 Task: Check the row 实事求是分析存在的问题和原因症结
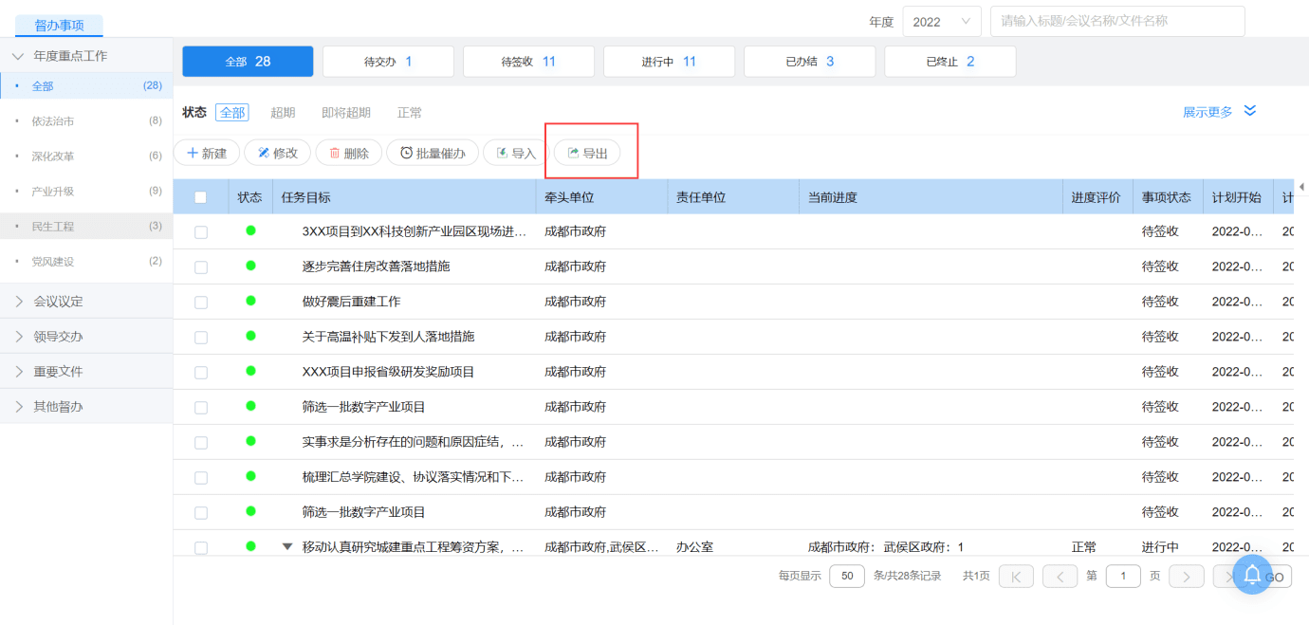click(200, 443)
